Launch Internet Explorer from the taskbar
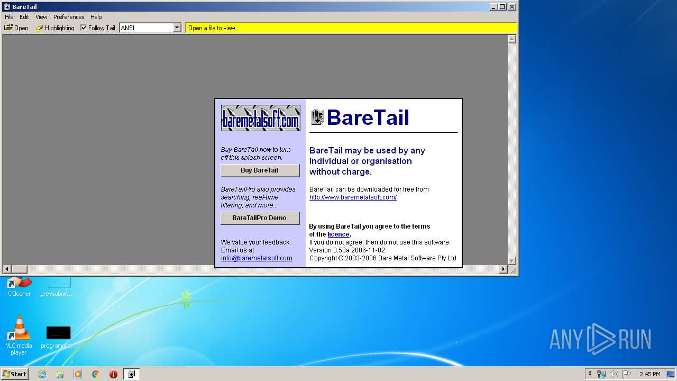677x381 pixels. coord(42,374)
